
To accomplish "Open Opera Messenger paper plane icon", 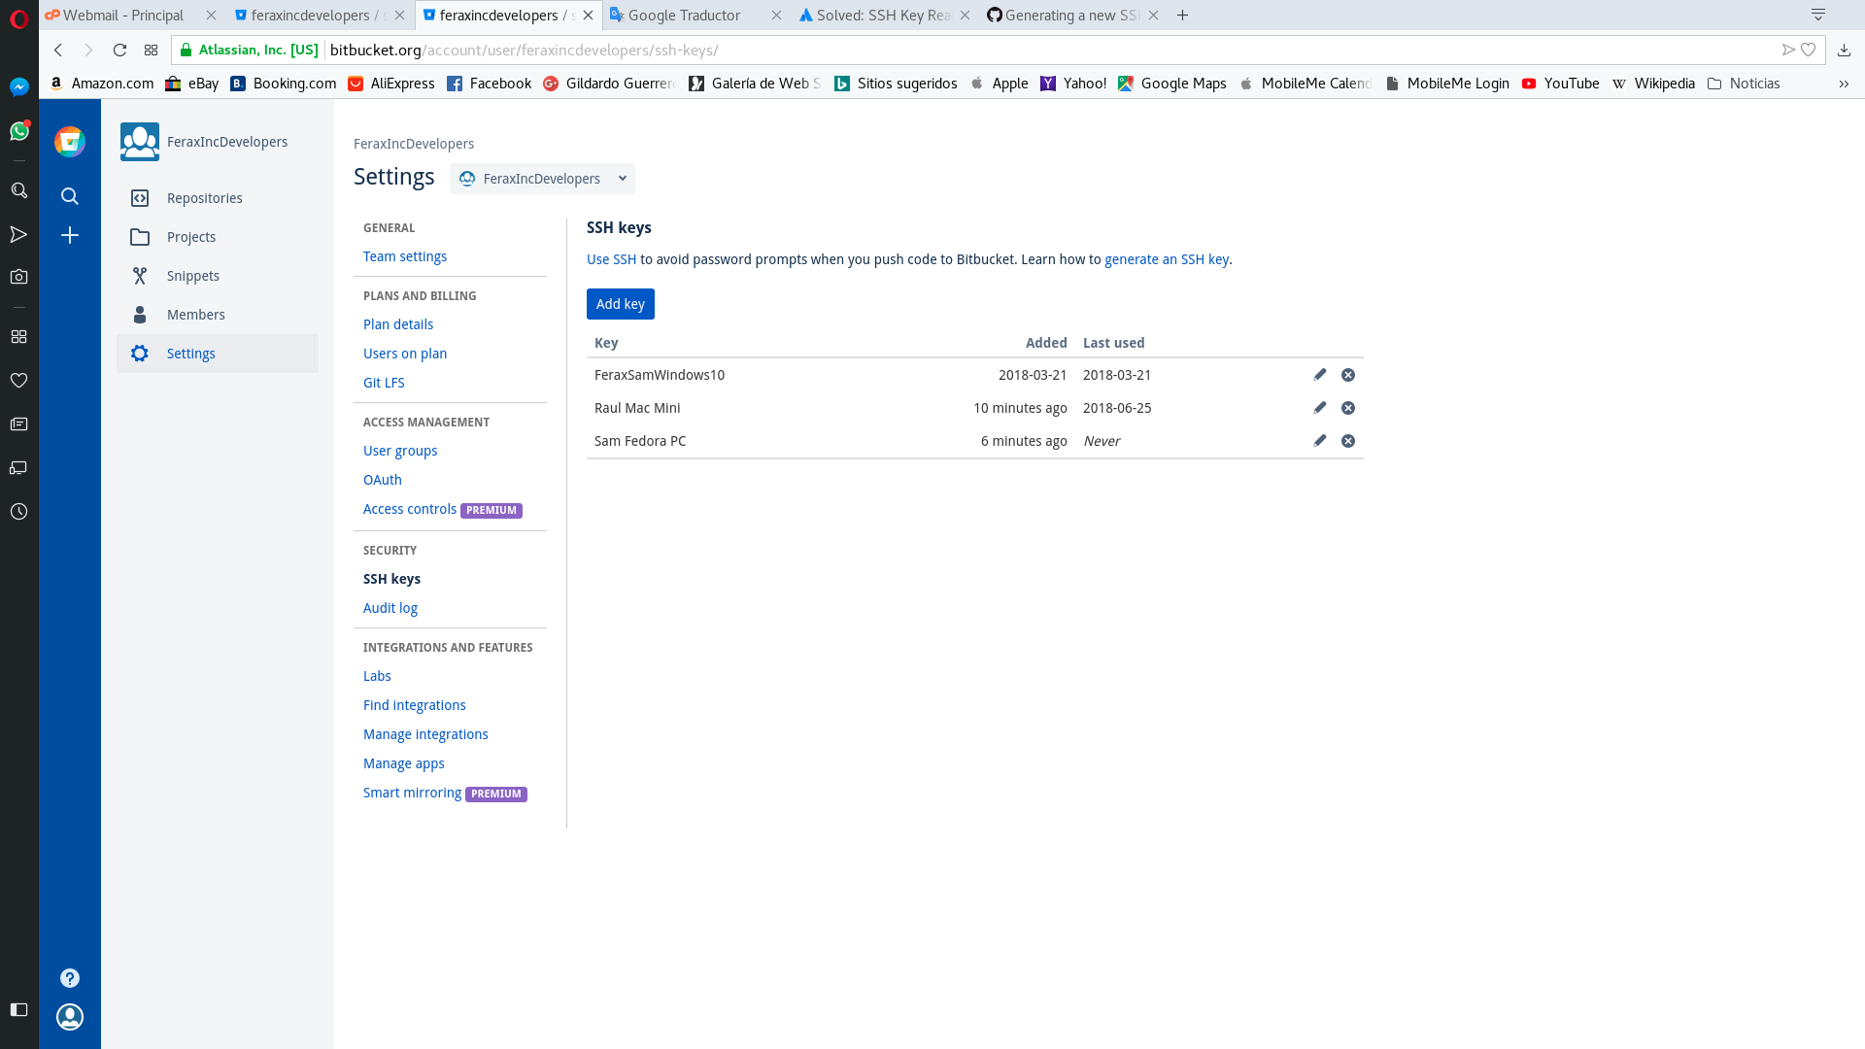I will [x=19, y=234].
